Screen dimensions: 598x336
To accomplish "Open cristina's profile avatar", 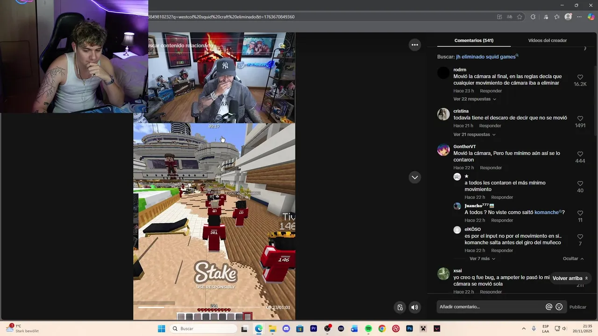I will (443, 114).
